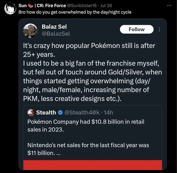This screenshot has width=177, height=173.
Task: Open the @Stealth40k handle
Action: coord(80,112)
